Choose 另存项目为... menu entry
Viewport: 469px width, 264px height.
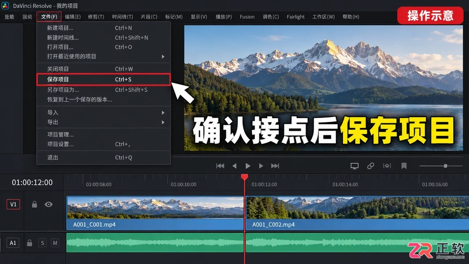[x=103, y=90]
